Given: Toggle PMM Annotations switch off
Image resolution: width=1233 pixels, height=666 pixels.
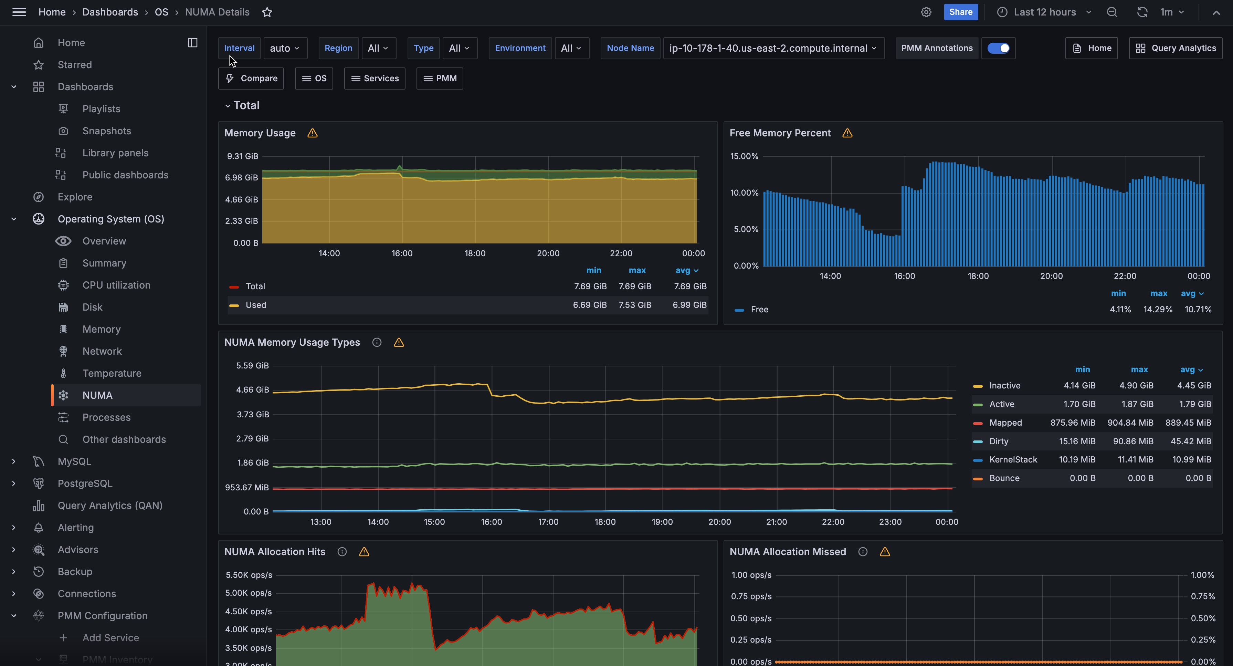Looking at the screenshot, I should pos(999,48).
